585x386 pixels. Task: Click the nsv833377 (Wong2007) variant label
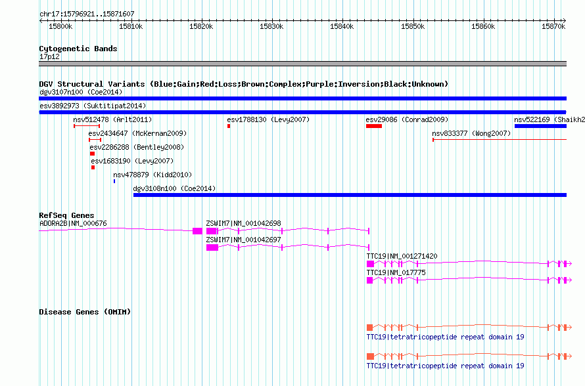coord(471,133)
